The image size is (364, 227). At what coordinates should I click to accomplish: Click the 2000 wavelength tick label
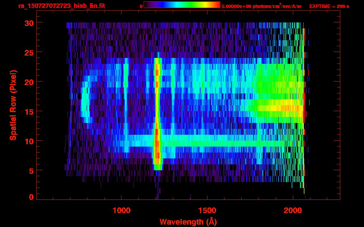(293, 210)
